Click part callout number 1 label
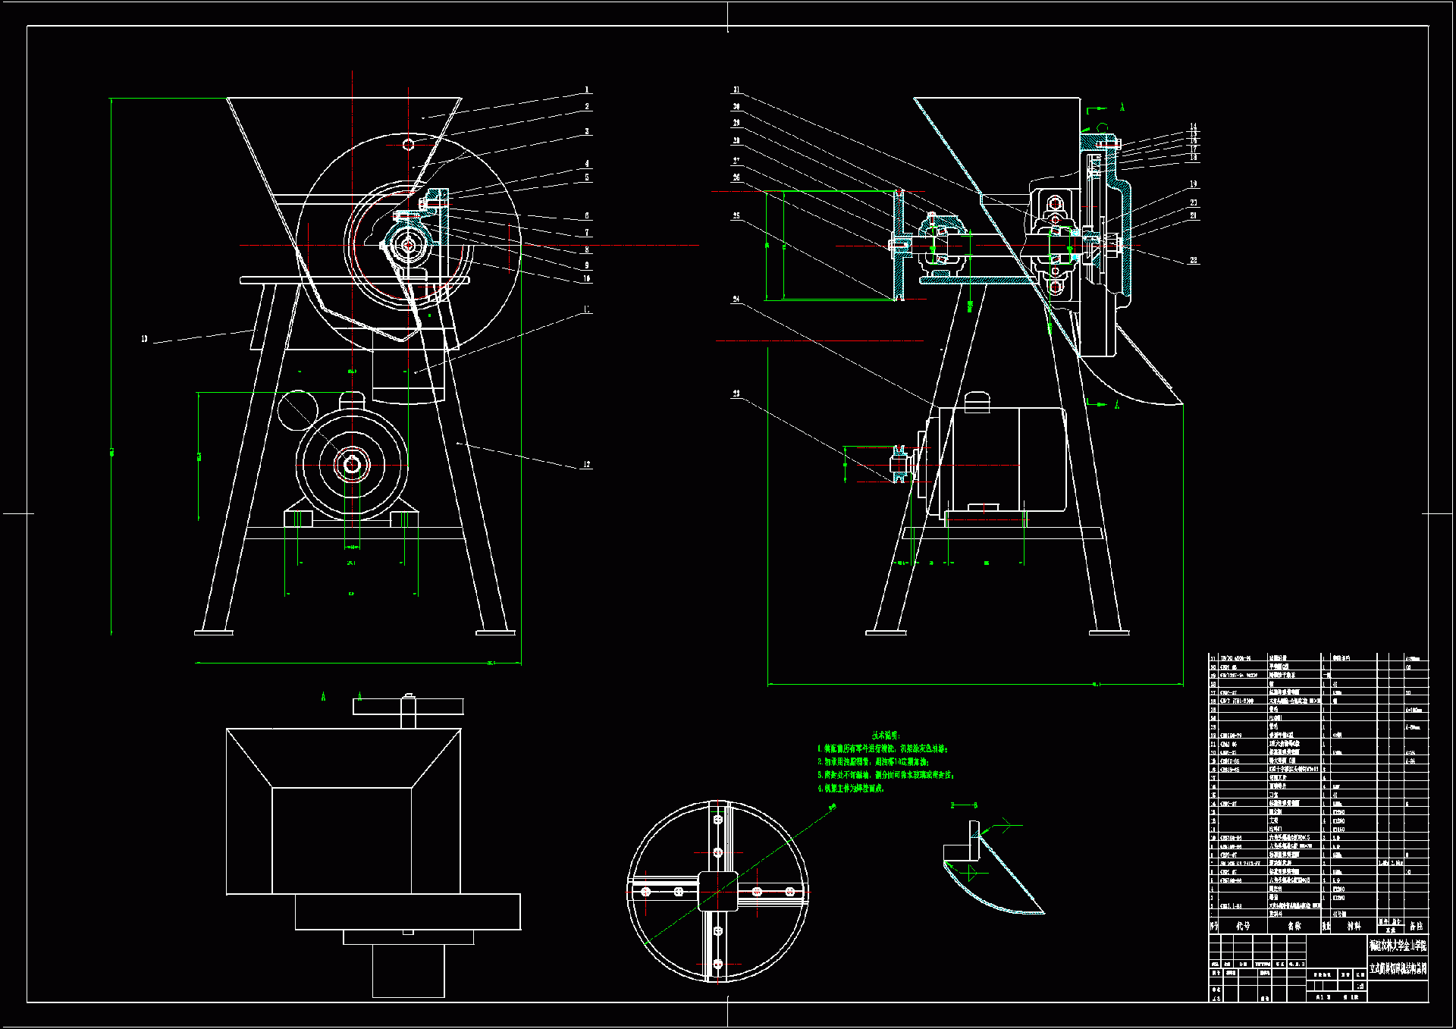Viewport: 1456px width, 1029px height. 587,89
